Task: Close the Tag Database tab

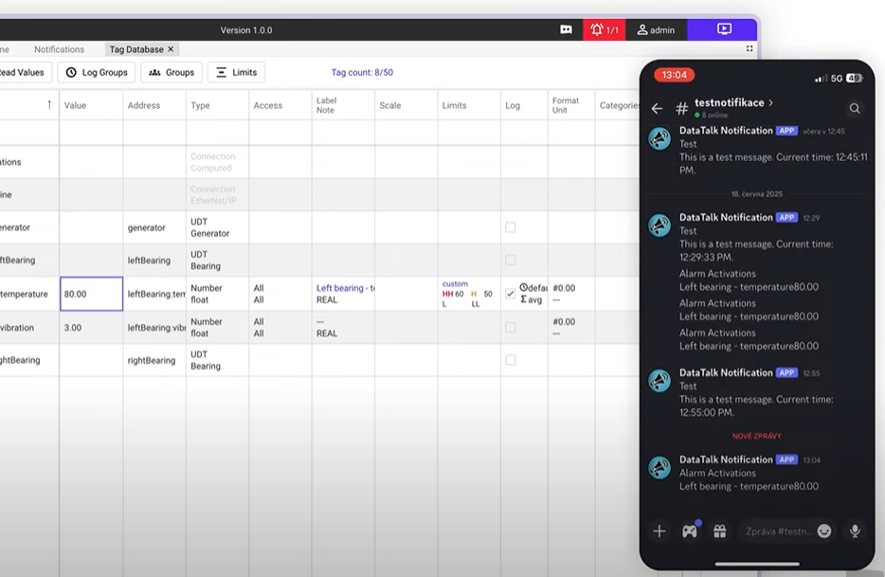Action: point(171,49)
